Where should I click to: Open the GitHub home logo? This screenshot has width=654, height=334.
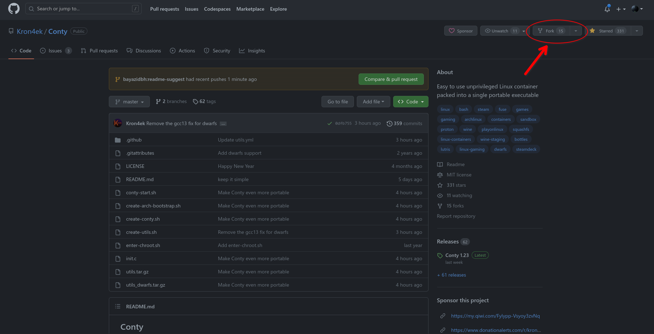(x=14, y=9)
